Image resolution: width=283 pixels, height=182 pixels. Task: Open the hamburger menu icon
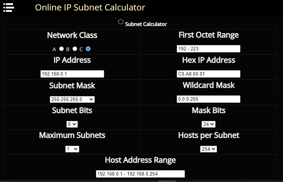point(8,7)
